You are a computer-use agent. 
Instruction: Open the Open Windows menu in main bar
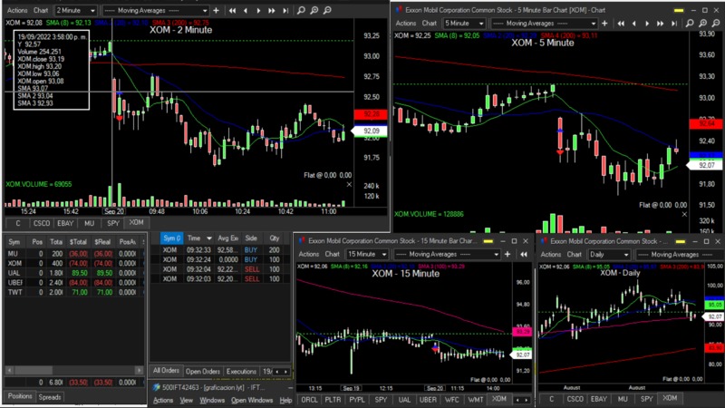click(x=251, y=400)
